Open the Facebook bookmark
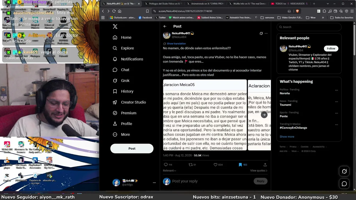Viewport: 356px width, 200px height. coord(145,17)
